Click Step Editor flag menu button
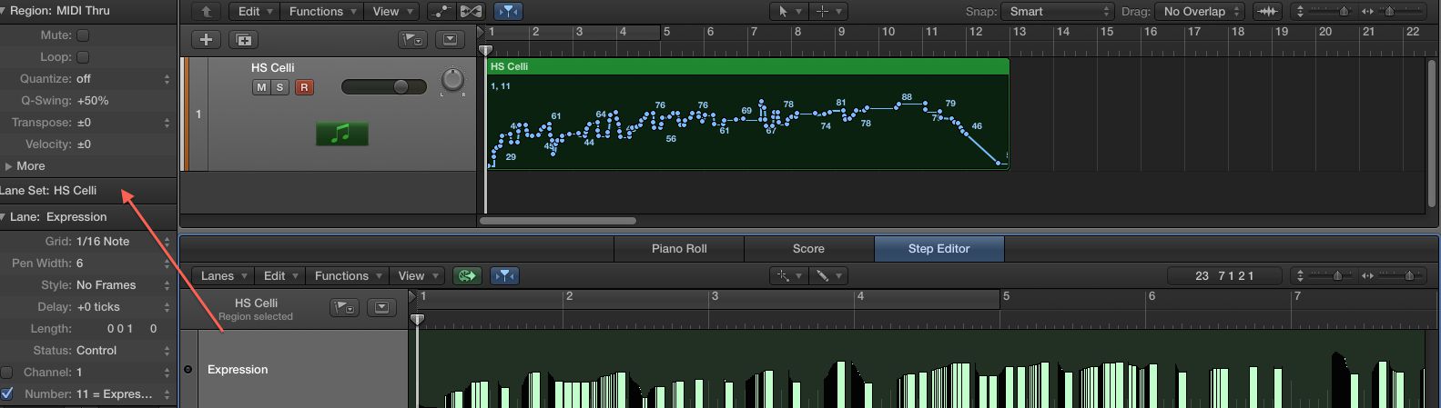This screenshot has width=1441, height=408. click(x=345, y=308)
